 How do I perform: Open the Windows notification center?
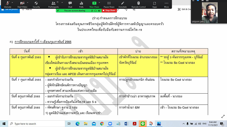pyautogui.click(x=222, y=124)
